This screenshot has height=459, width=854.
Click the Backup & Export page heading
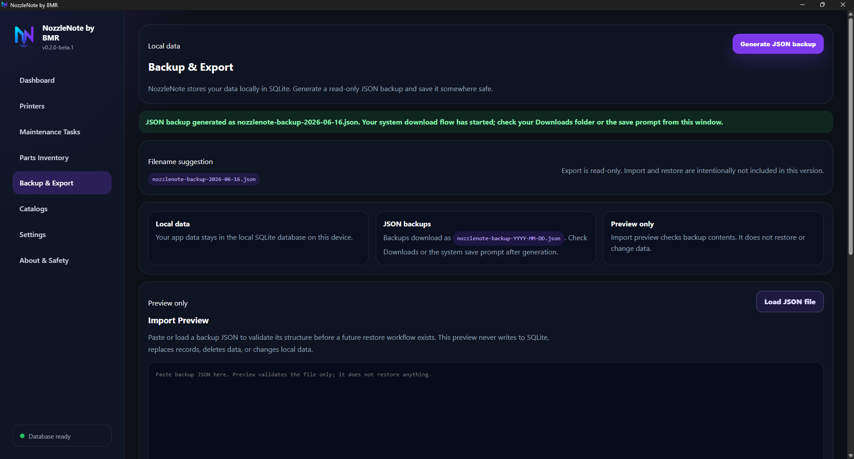(x=190, y=67)
